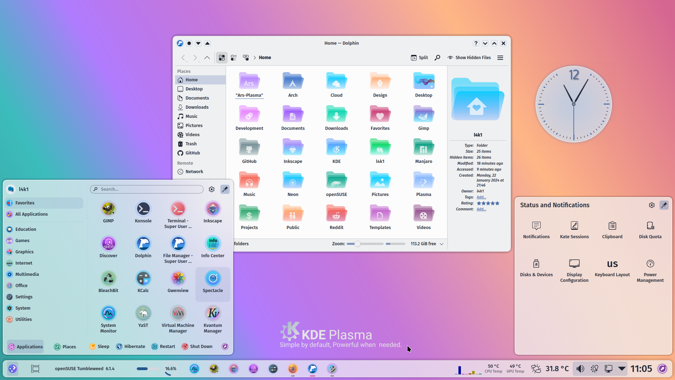675x380 pixels.
Task: Toggle Show Desktop icon in panel
Action: pyautogui.click(x=35, y=369)
